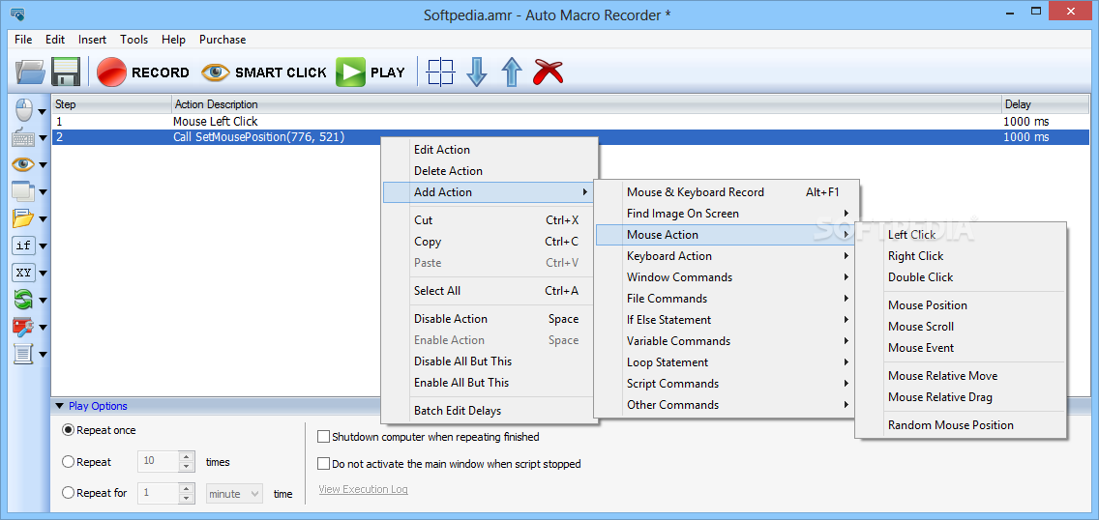Viewport: 1099px width, 520px height.
Task: Open the Purchase menu
Action: (x=223, y=40)
